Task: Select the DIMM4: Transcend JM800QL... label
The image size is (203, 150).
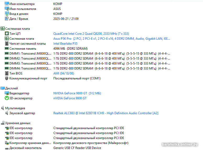Action: coord(30,68)
